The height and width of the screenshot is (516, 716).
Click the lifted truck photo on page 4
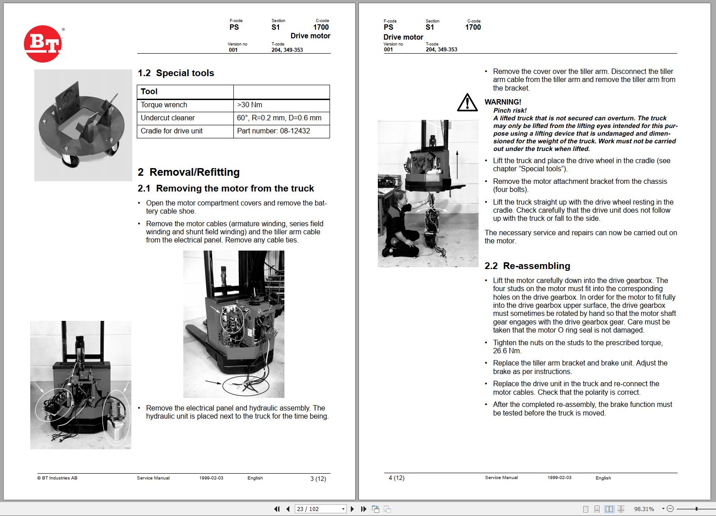coord(428,193)
